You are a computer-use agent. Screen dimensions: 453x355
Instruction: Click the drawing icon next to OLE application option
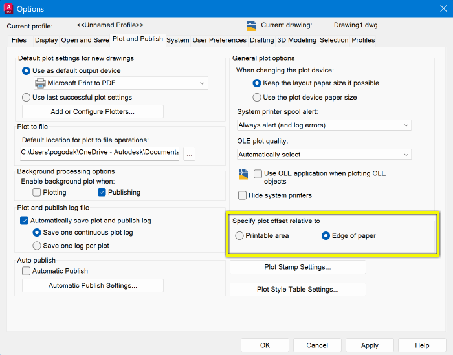(x=243, y=175)
